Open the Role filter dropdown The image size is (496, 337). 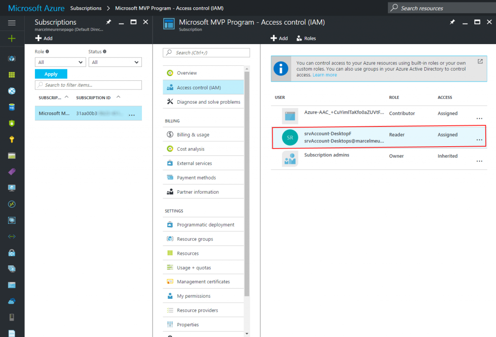60,62
